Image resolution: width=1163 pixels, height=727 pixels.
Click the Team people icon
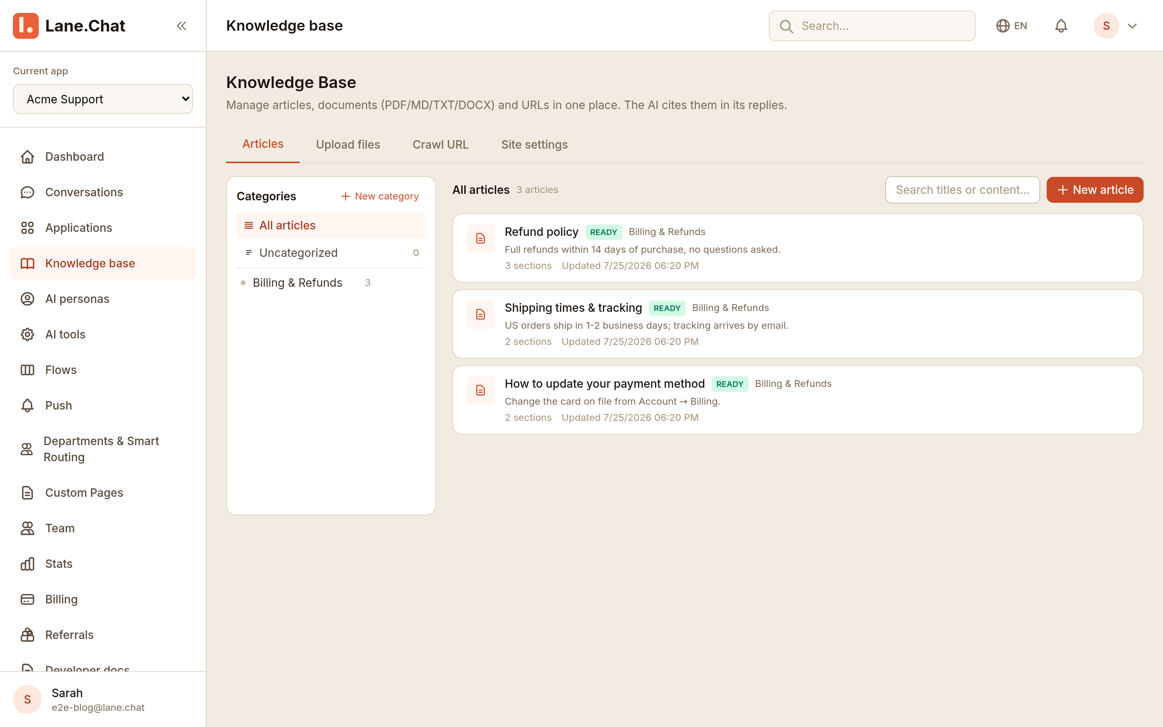click(27, 528)
